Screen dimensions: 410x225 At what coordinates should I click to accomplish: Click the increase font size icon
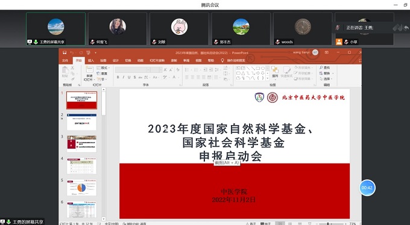pos(165,70)
